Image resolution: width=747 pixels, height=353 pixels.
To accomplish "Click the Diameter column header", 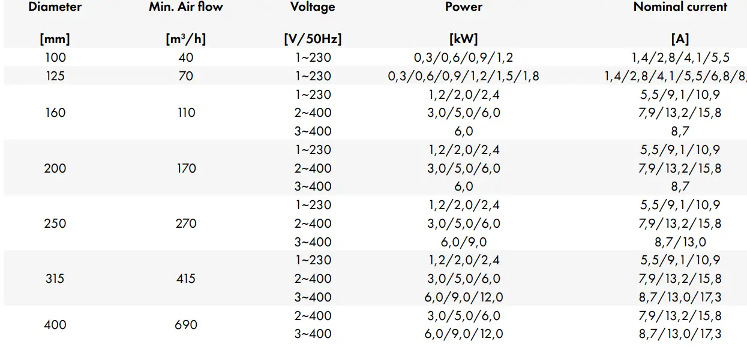I will [55, 8].
